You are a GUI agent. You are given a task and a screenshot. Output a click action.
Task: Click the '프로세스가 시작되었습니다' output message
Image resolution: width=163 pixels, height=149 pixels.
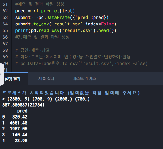71,93
